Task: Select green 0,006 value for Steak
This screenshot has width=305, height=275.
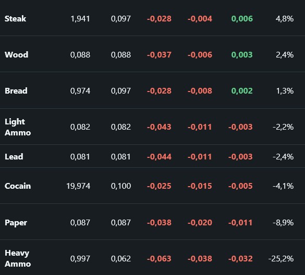Action: (242, 19)
